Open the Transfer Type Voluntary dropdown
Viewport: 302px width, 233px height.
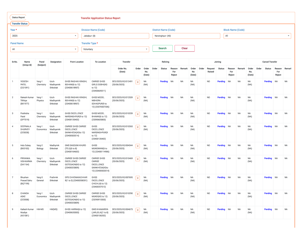click(x=115, y=49)
